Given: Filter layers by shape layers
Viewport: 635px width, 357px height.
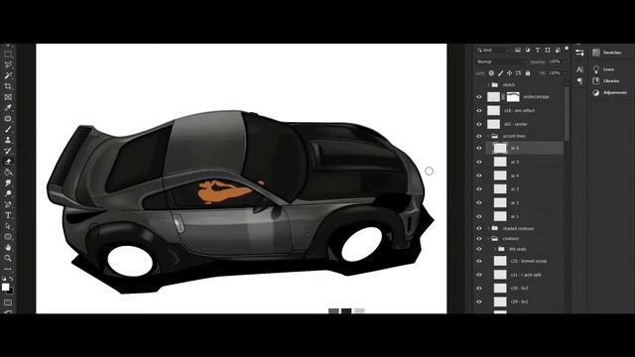Looking at the screenshot, I should click(548, 51).
